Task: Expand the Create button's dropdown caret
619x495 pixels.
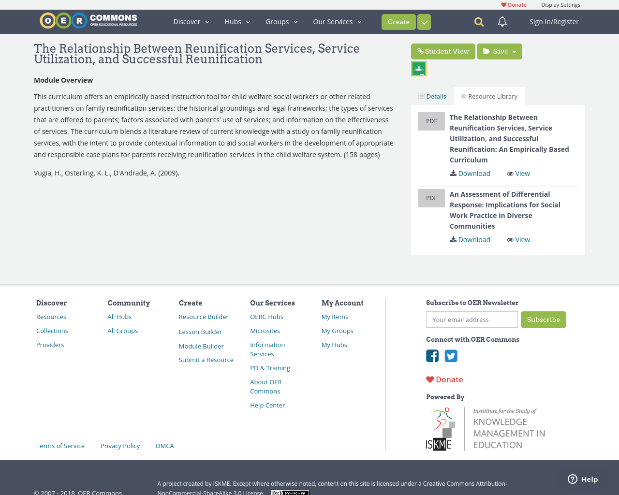Action: click(x=423, y=22)
